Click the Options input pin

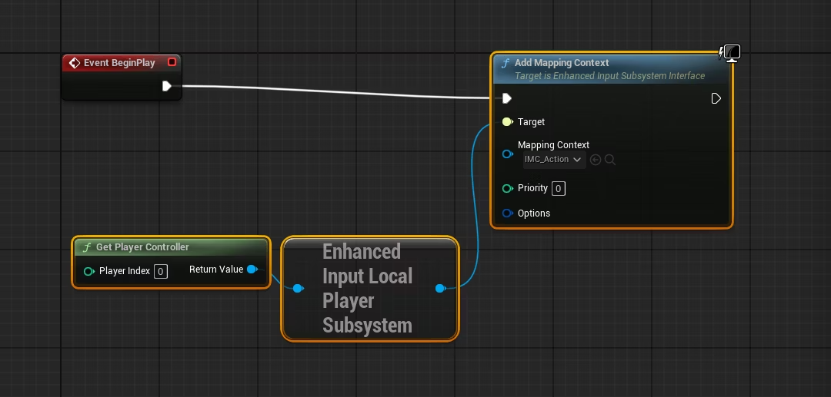point(508,213)
